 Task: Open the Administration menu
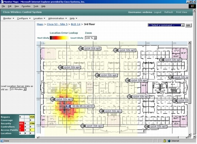[57, 18]
